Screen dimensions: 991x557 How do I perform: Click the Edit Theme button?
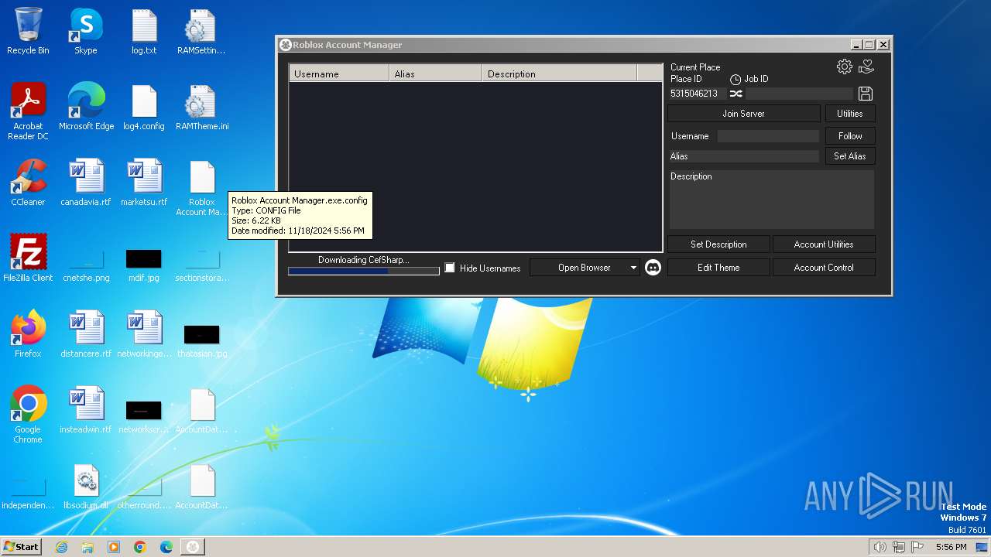(718, 268)
